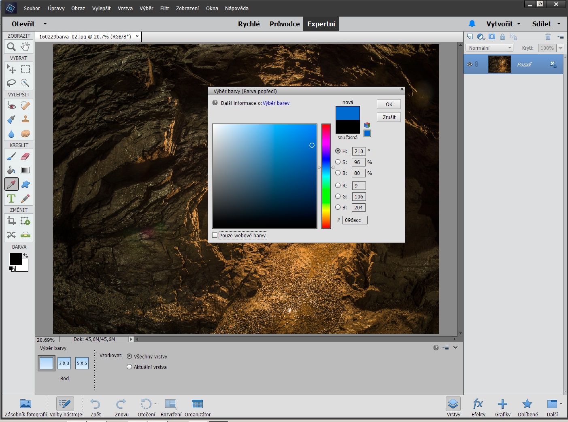Open the Normální blend mode dropdown
Screen dimensions: 568x422
489,48
